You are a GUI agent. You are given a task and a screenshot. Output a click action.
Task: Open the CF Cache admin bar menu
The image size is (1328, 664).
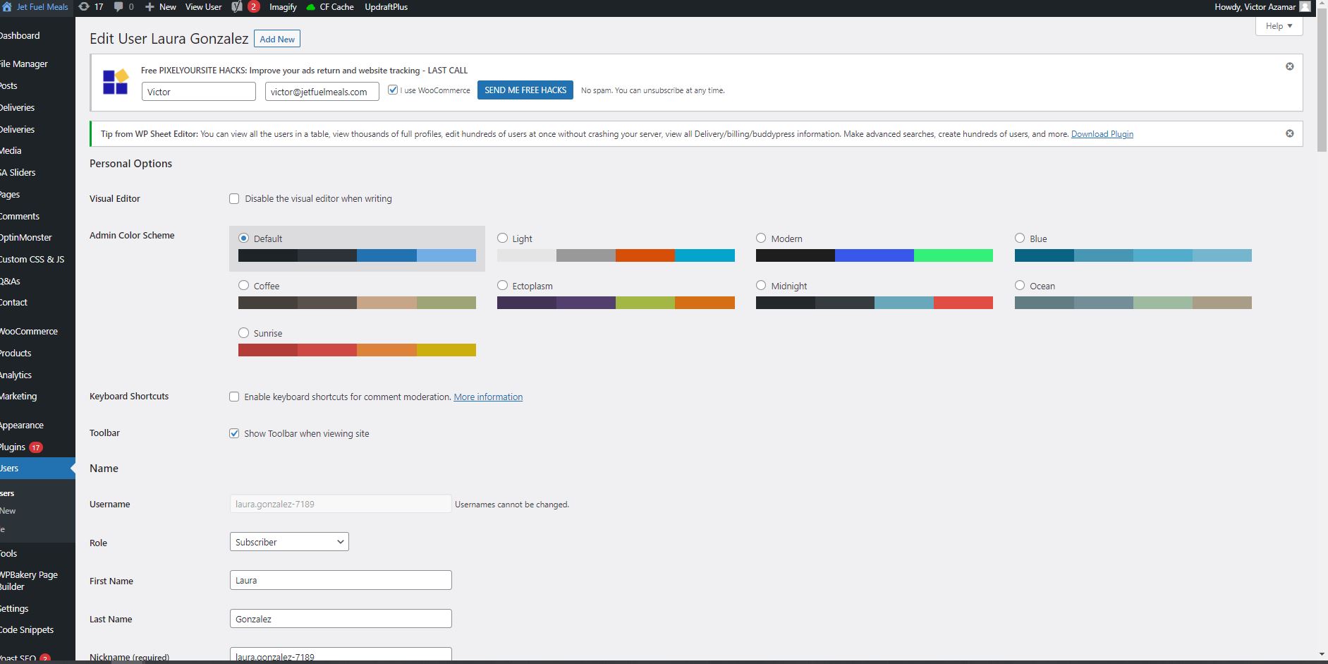click(330, 7)
